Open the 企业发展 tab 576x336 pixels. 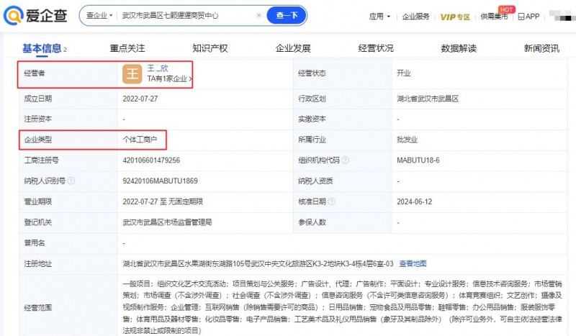(x=293, y=48)
